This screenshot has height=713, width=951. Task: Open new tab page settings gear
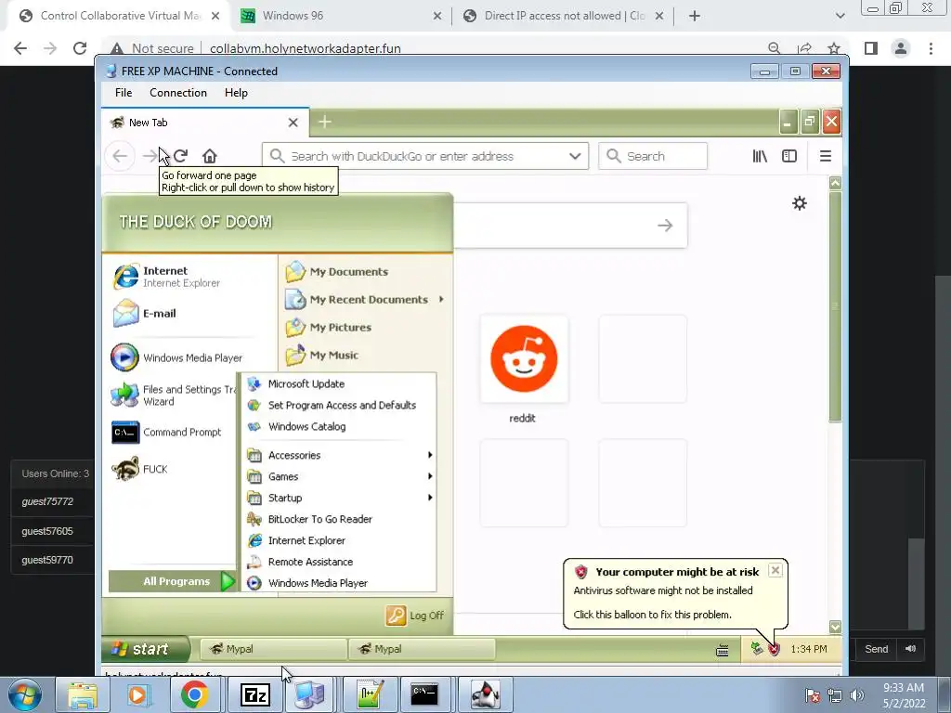tap(800, 203)
